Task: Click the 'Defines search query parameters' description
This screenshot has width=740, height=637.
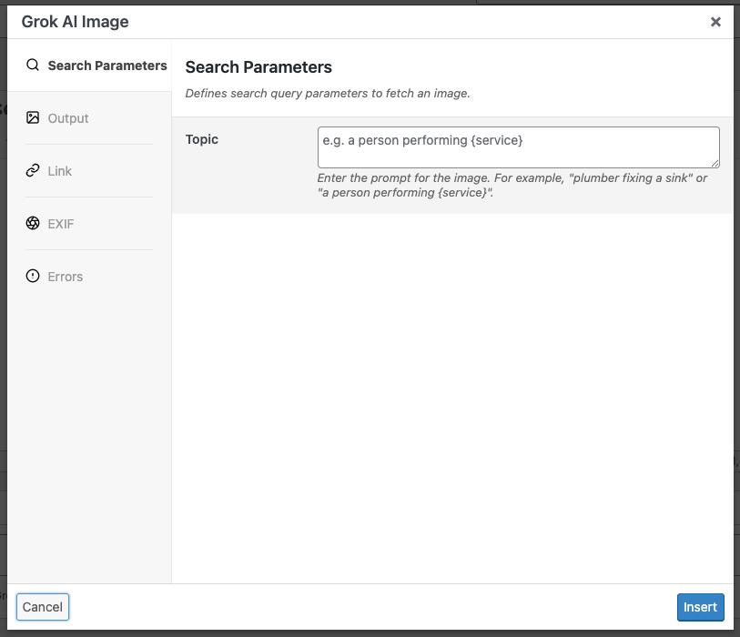Action: pyautogui.click(x=328, y=94)
